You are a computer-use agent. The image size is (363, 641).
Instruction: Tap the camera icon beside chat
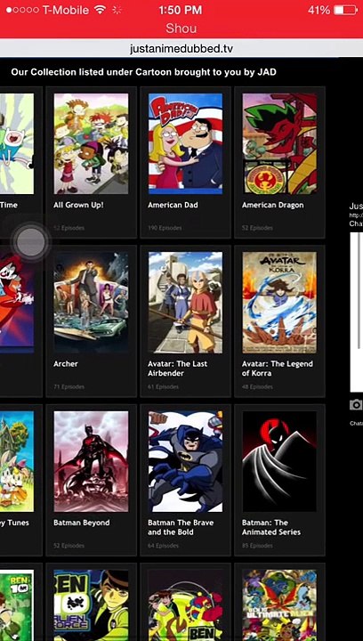click(x=356, y=405)
